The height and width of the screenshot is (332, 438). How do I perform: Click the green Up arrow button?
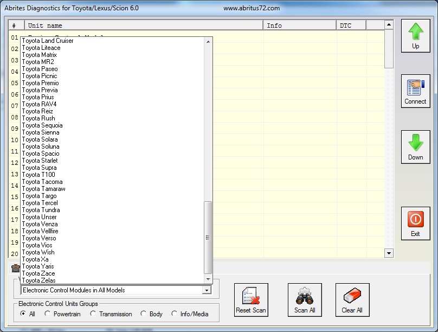pyautogui.click(x=415, y=36)
